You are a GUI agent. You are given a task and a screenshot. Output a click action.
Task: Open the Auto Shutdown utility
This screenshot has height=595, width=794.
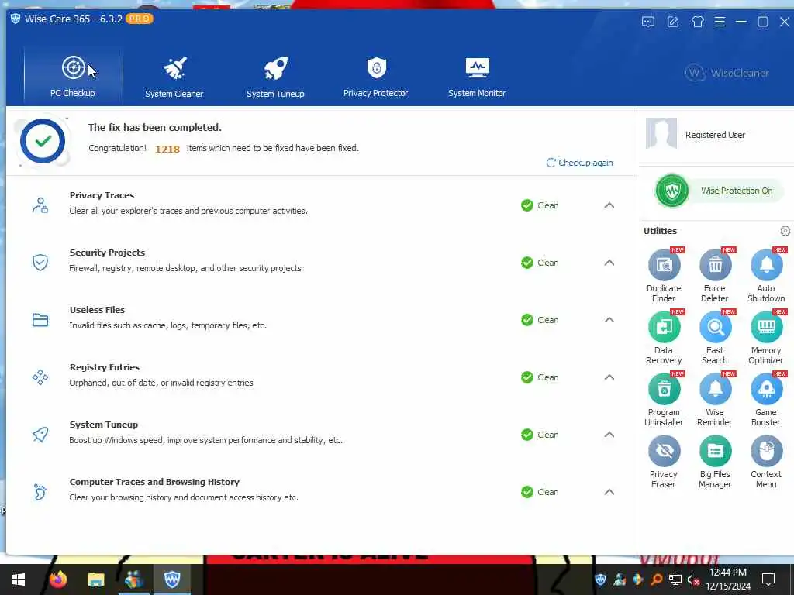[x=766, y=275]
